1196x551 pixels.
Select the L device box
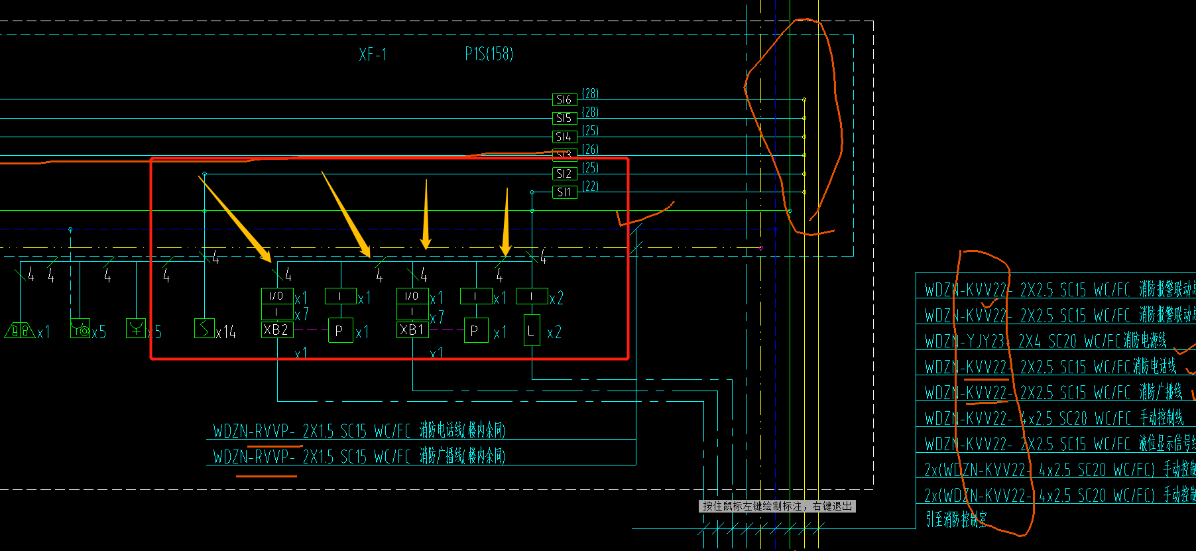(x=532, y=330)
